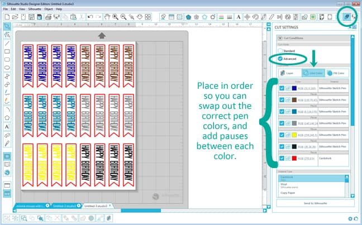Select the Pan hand tool
This screenshot has height=225, width=362.
point(107,17)
